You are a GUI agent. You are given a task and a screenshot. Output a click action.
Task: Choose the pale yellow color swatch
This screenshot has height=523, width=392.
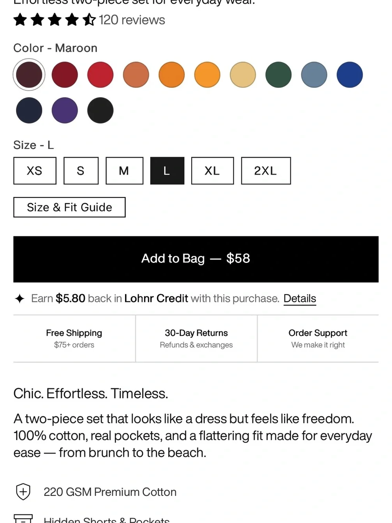coord(243,75)
